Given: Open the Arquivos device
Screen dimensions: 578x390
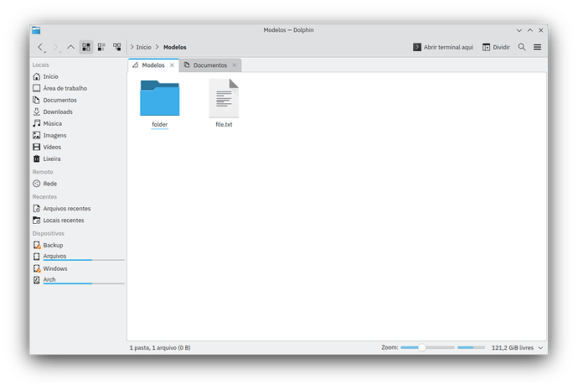Looking at the screenshot, I should [78, 257].
